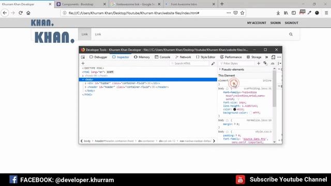331x186 pixels.
Task: Open style.css source link
Action: [263, 132]
